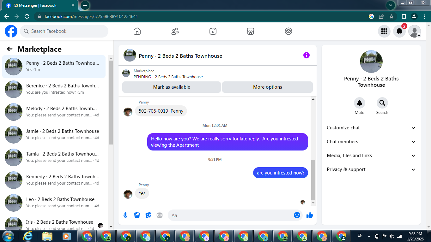Send a thumbs-up like
Screen dimensions: 431x242
click(310, 215)
